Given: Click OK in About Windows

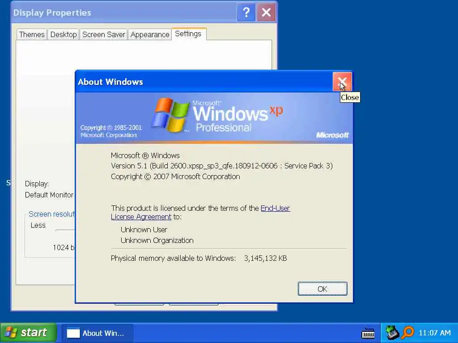Looking at the screenshot, I should [322, 289].
